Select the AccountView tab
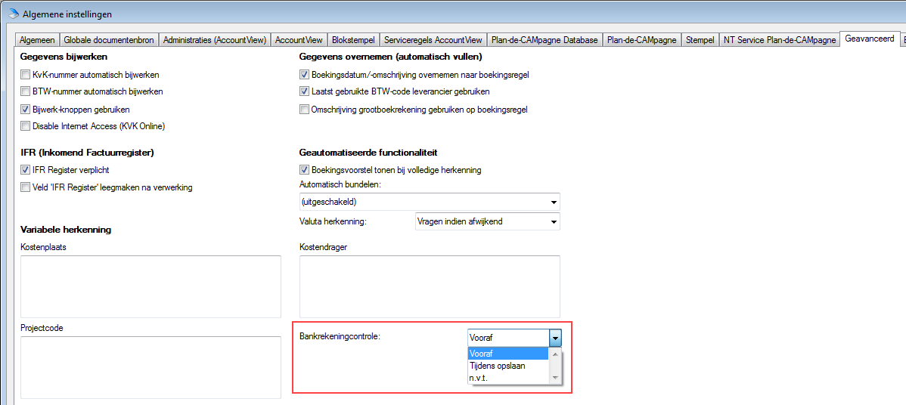The height and width of the screenshot is (405, 906). (x=299, y=40)
